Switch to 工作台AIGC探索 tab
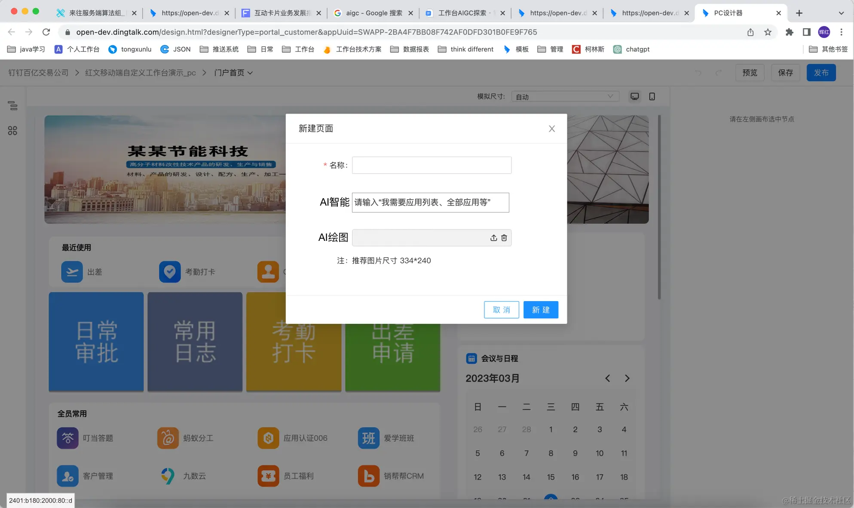This screenshot has height=508, width=854. pyautogui.click(x=465, y=13)
